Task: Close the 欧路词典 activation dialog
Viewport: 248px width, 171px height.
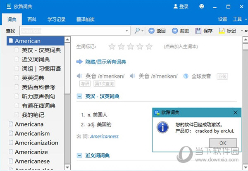Action: click(x=235, y=112)
